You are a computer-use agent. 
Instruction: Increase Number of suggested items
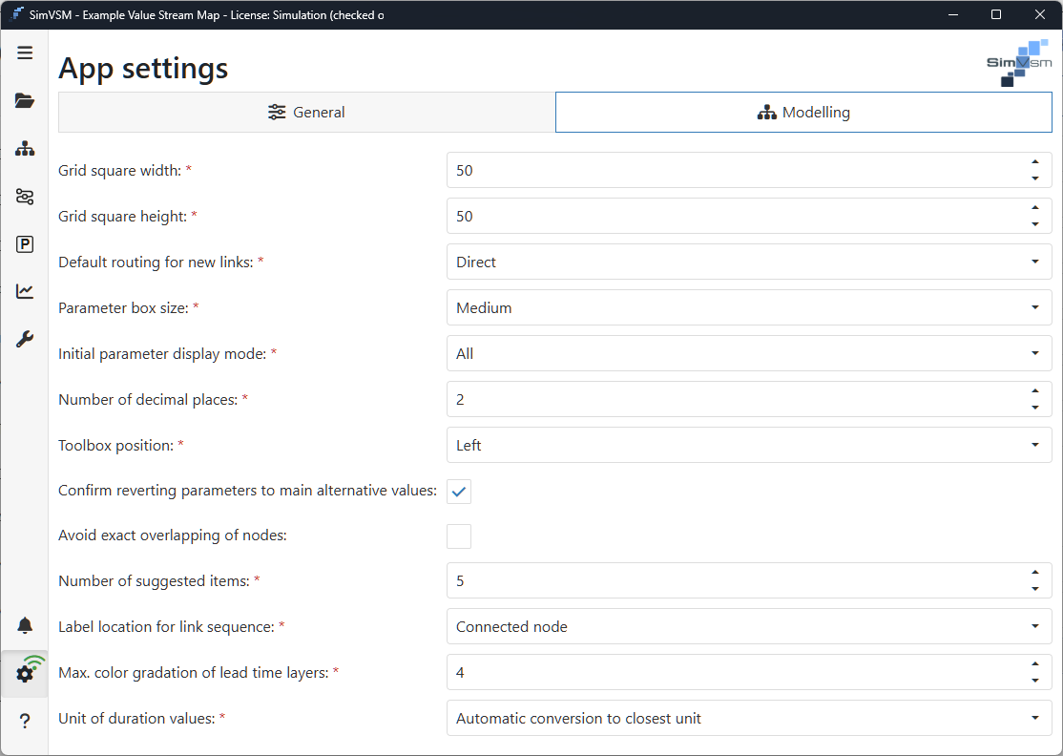1035,573
